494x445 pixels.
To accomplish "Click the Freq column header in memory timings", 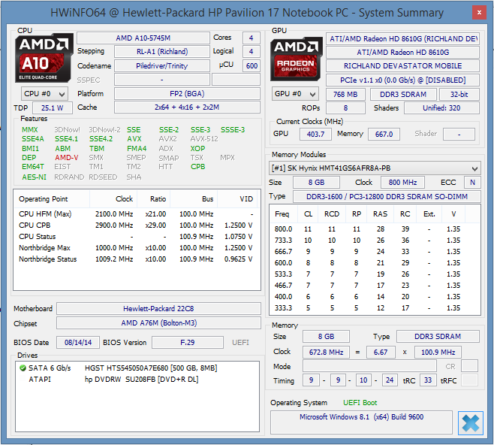I will [282, 214].
